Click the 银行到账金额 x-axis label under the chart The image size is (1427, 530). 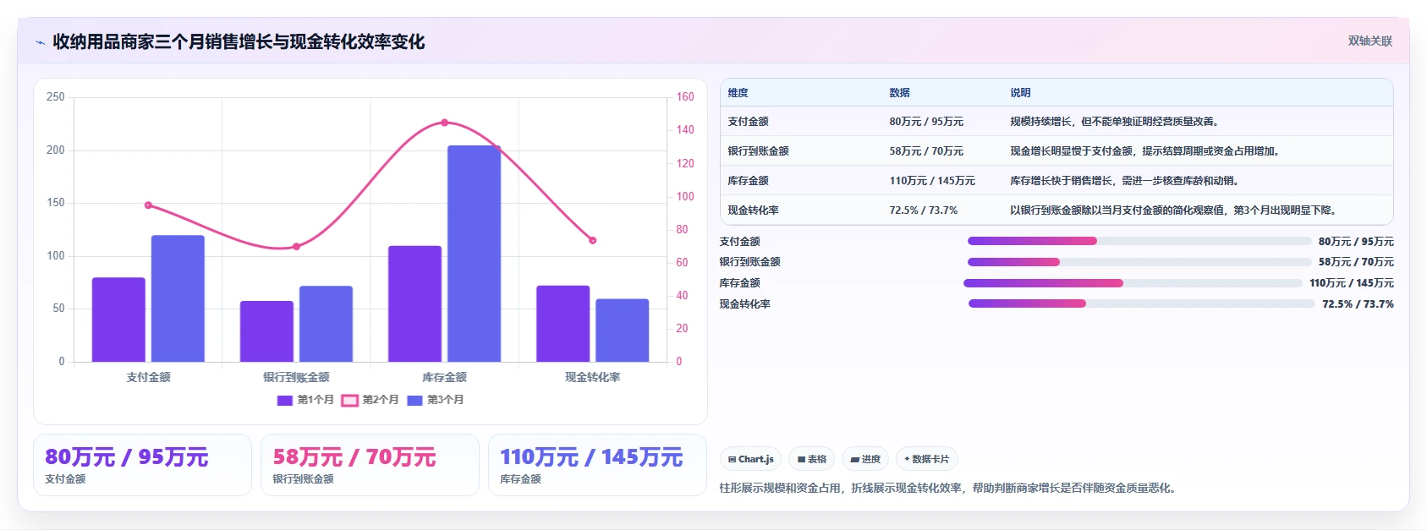(296, 377)
